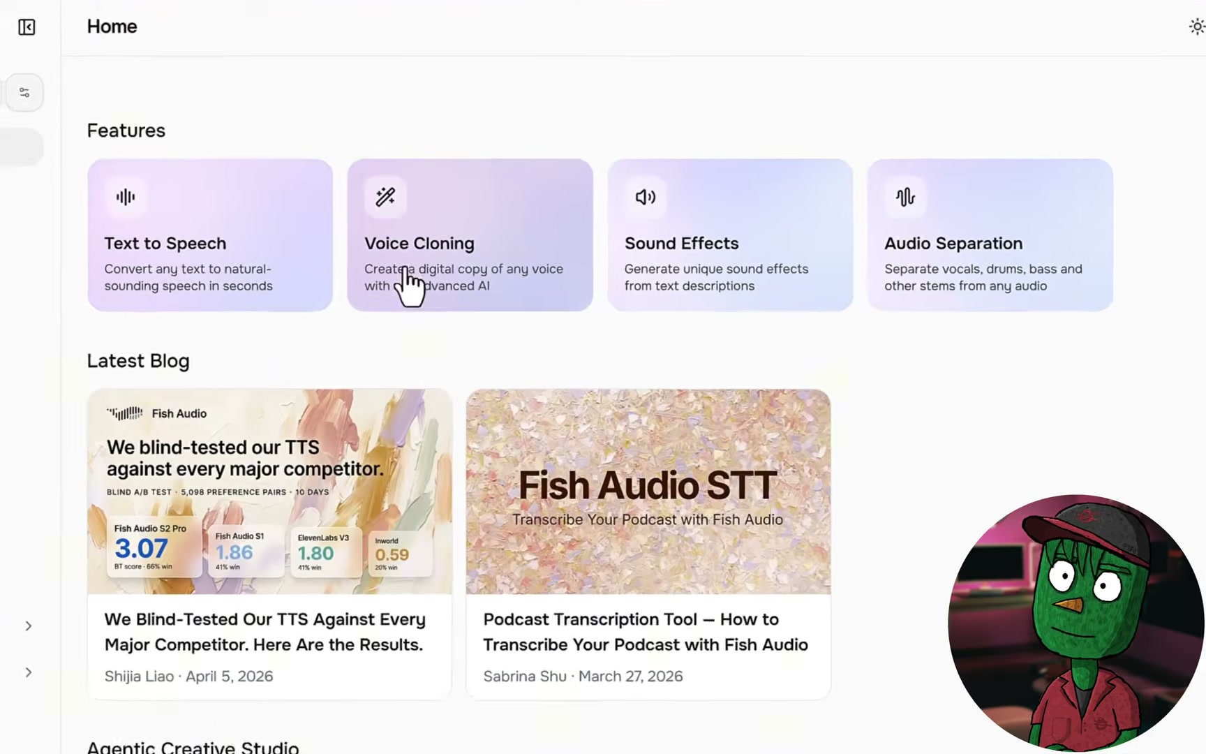Image resolution: width=1206 pixels, height=754 pixels.
Task: Collapse the sidebar panel icon
Action: [x=27, y=27]
